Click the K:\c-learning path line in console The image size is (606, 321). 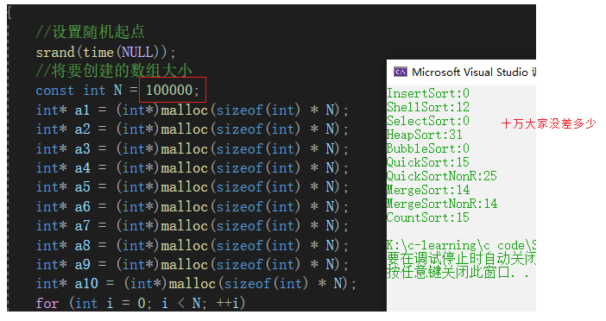point(461,245)
